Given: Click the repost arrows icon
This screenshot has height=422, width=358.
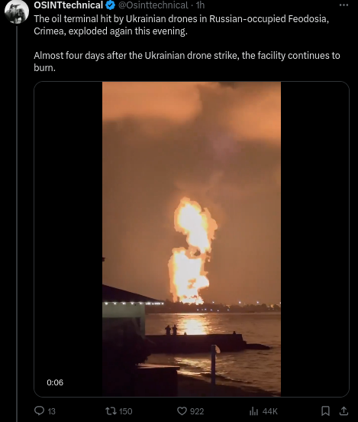Looking at the screenshot, I should pos(111,411).
